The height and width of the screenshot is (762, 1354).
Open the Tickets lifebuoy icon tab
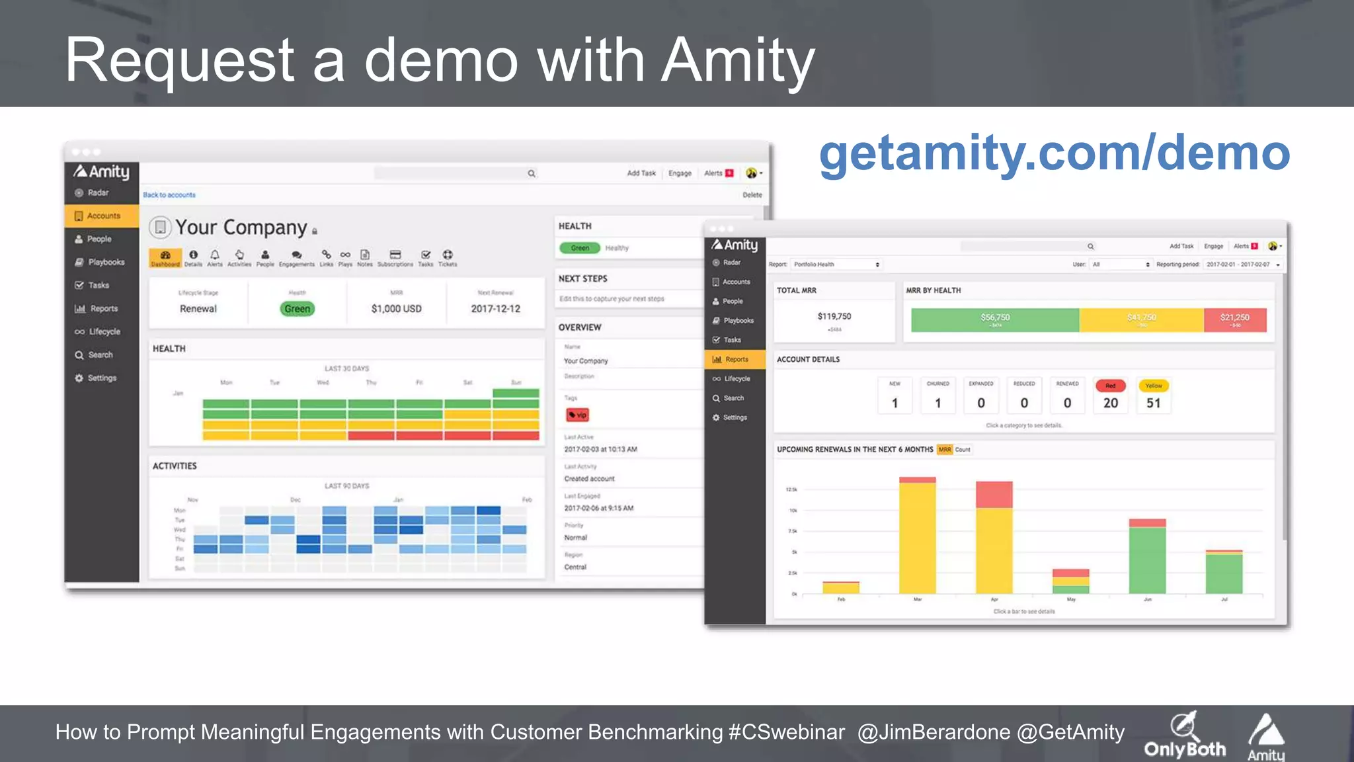point(448,258)
